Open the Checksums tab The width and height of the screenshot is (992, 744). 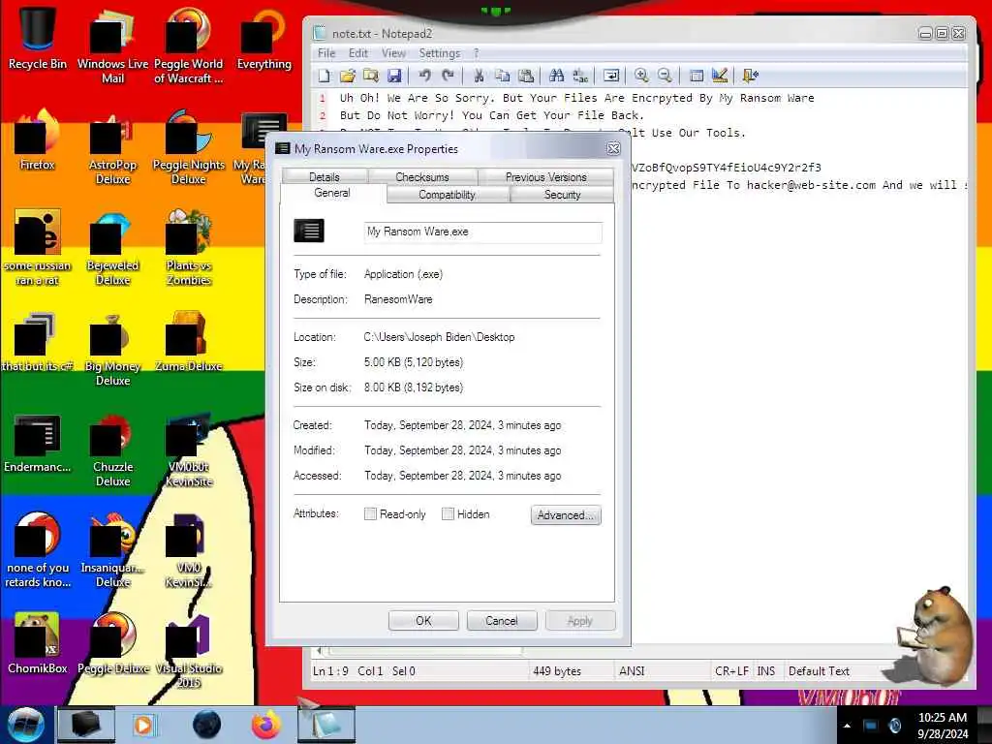[x=422, y=176]
